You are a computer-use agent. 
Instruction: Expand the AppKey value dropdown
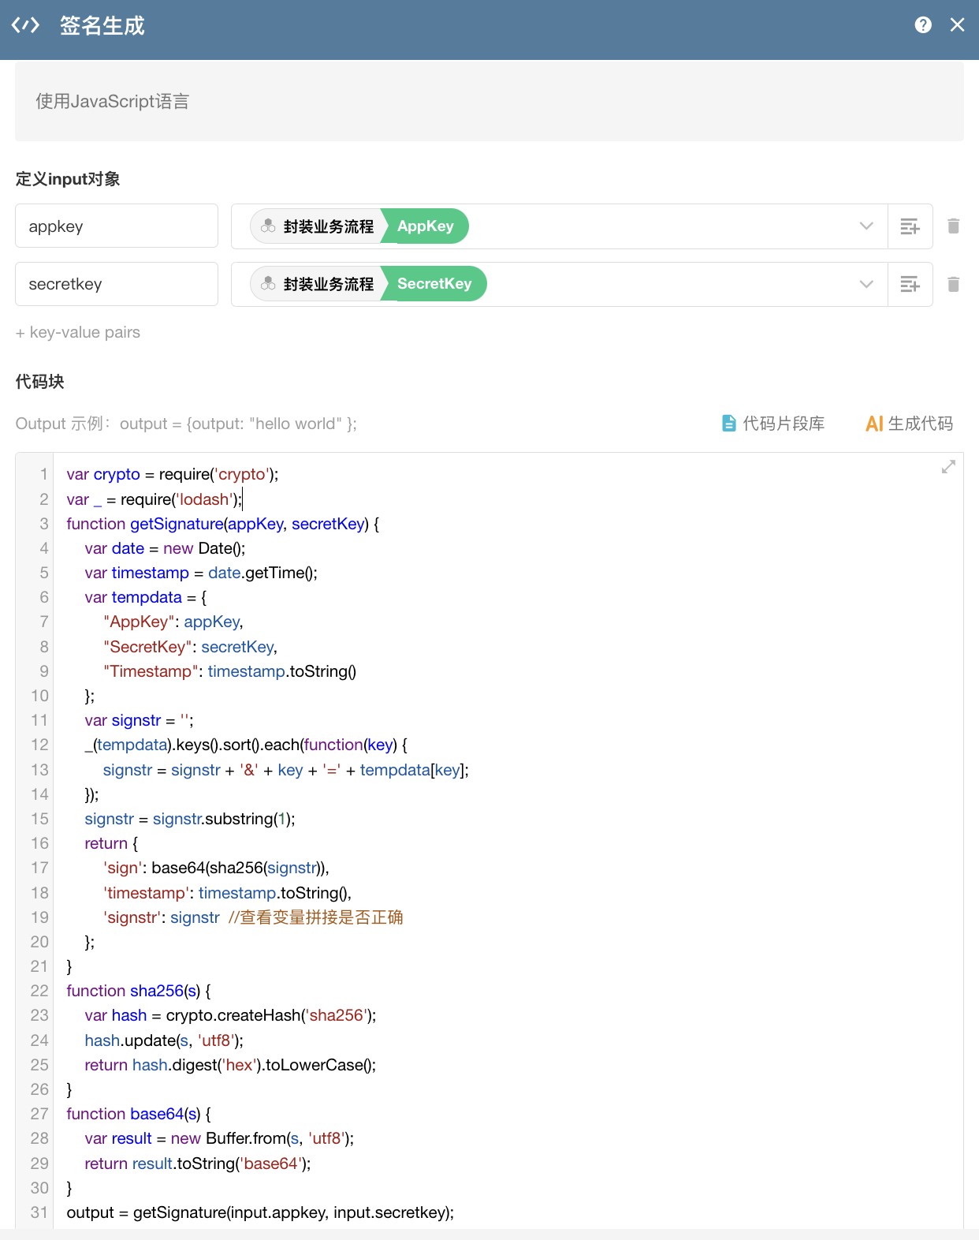click(866, 226)
